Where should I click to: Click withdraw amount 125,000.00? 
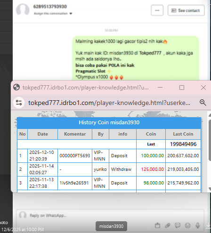pos(151,169)
